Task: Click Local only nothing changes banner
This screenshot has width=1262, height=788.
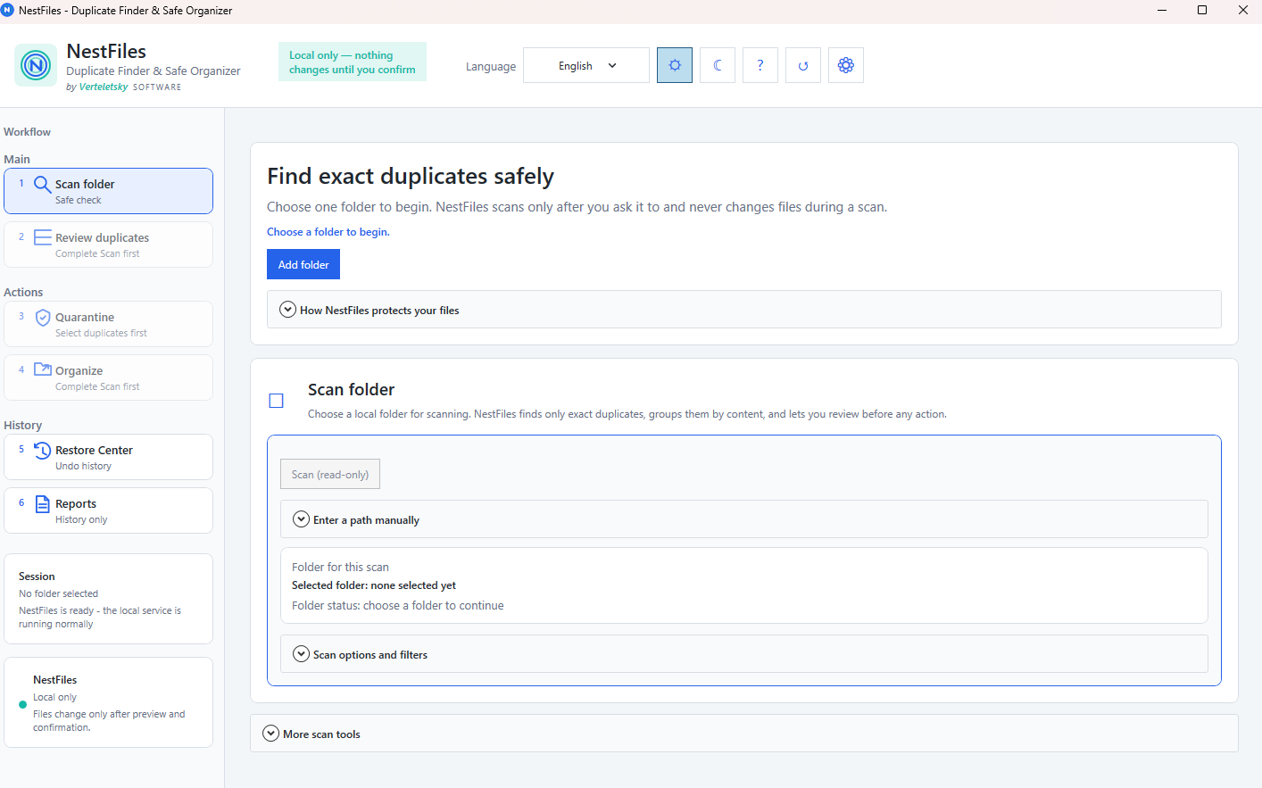Action: tap(353, 62)
